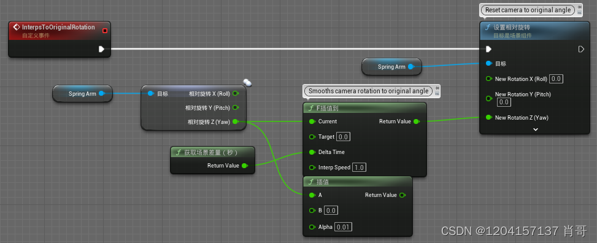597x243 pixels.
Task: Click the A input pin on 插值 node
Action: [312, 195]
